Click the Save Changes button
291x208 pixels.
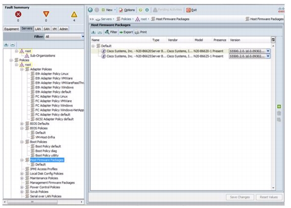240,197
